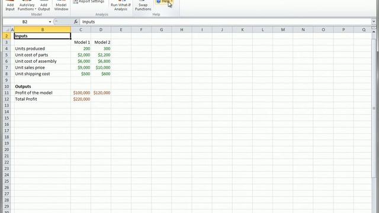Select column D header

coord(101,30)
